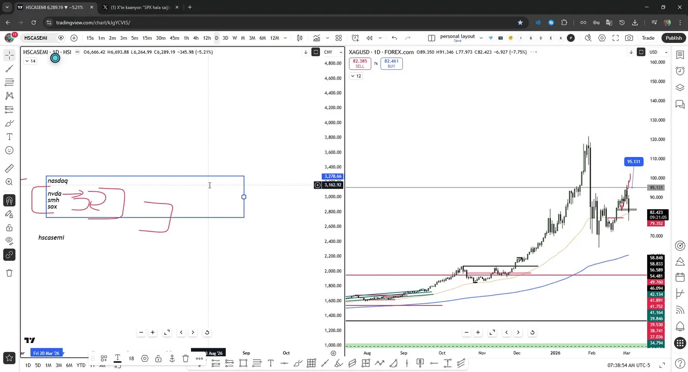Add a symbol to compare
The height and width of the screenshot is (372, 688).
tap(74, 38)
